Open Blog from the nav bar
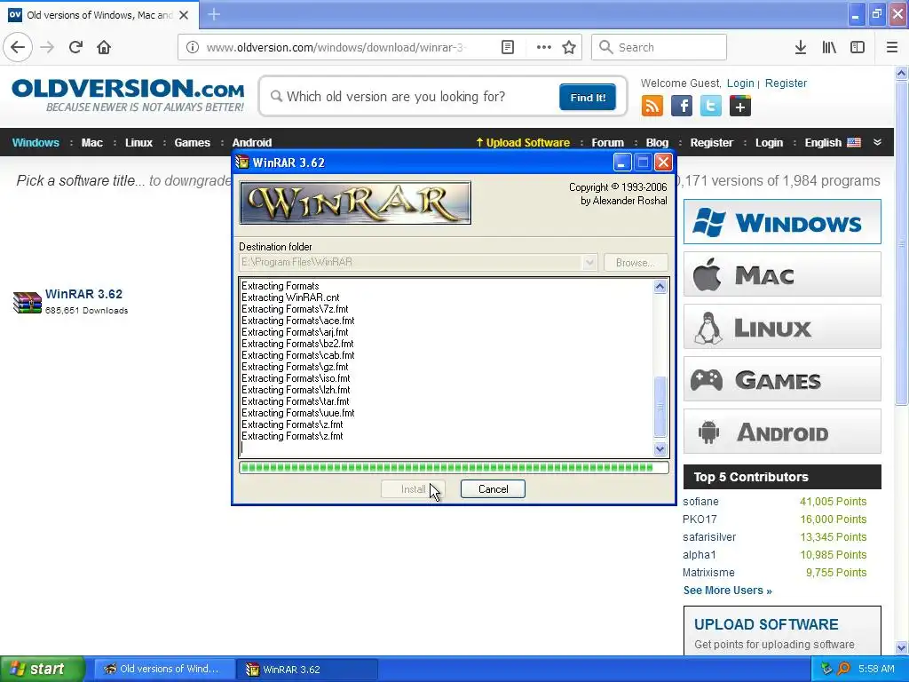 [x=658, y=143]
